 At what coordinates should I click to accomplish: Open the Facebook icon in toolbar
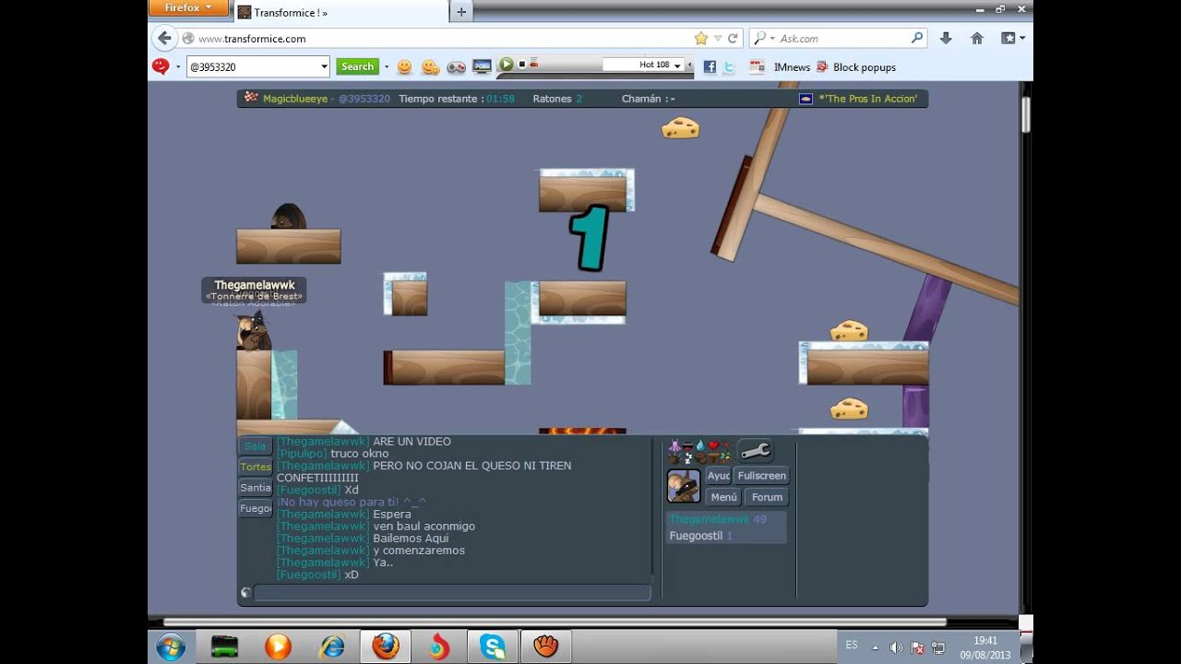(x=710, y=66)
